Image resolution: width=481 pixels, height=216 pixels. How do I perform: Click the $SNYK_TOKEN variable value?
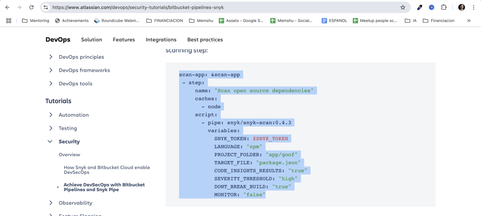(x=270, y=139)
